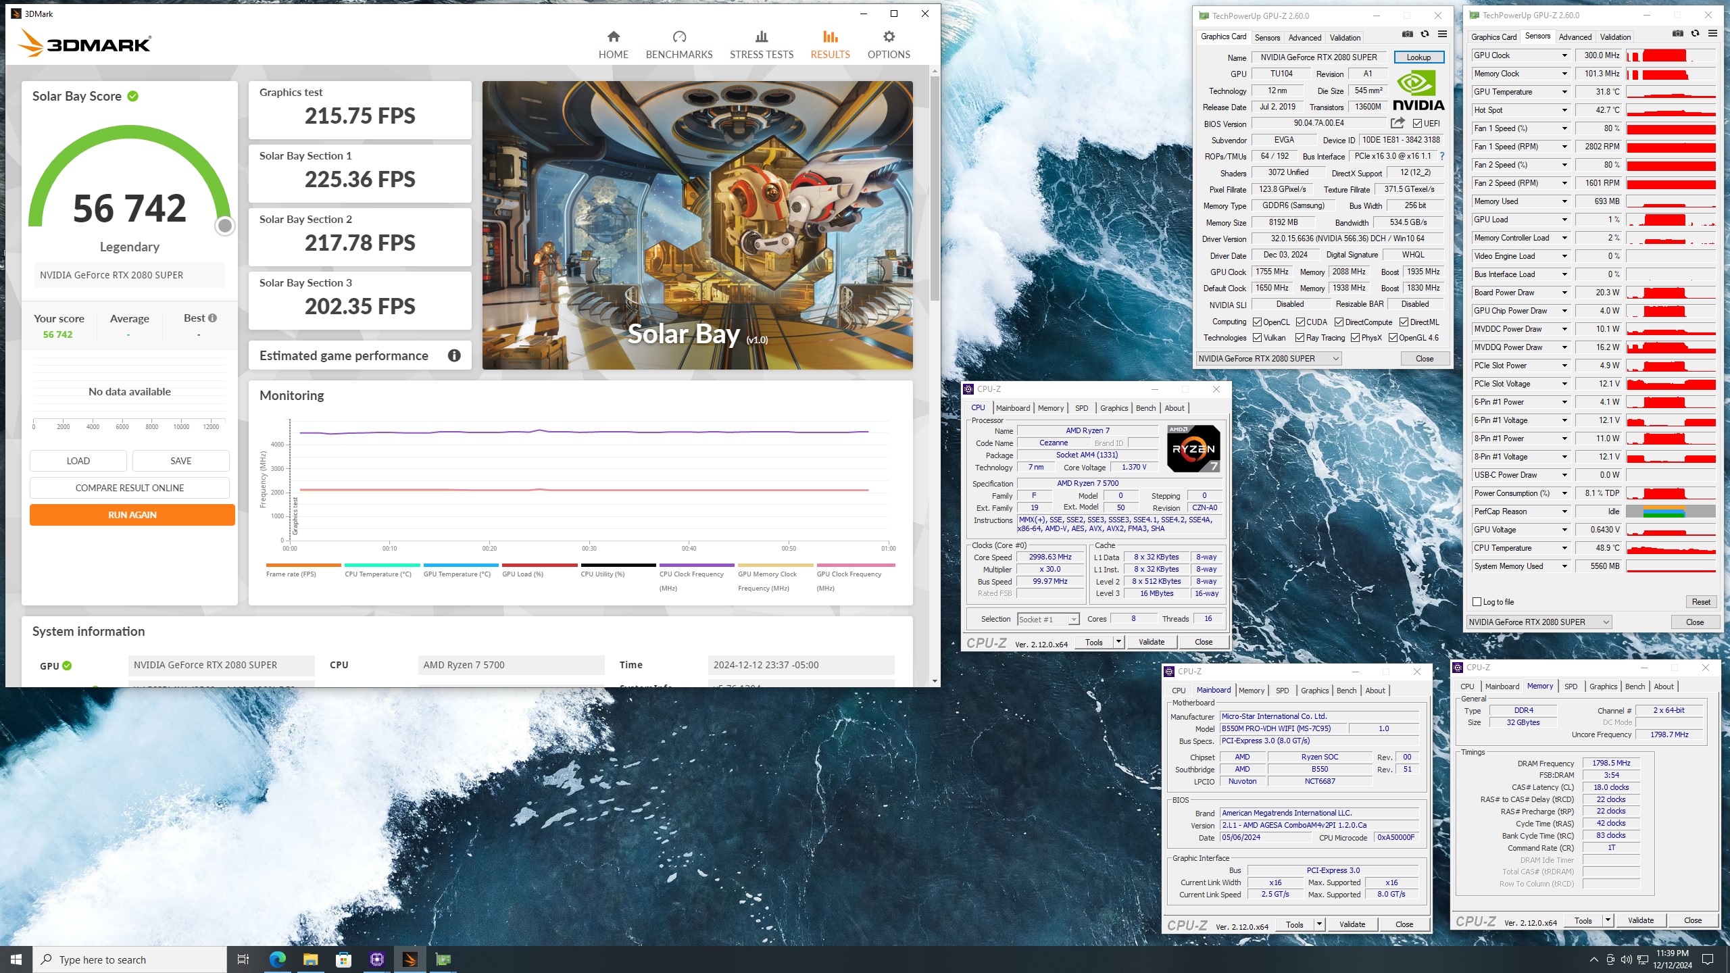Screen dimensions: 1730x973
Task: Click the Lookup button in GPU-Z
Action: (1418, 57)
